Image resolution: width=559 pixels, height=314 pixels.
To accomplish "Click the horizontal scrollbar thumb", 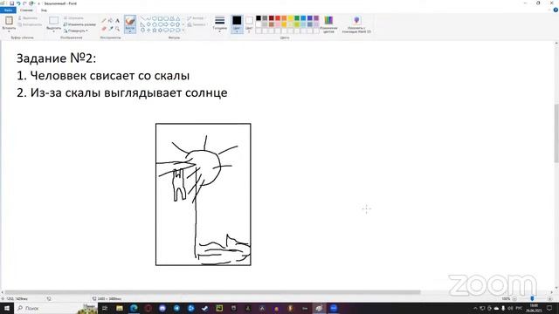I will [x=212, y=292].
